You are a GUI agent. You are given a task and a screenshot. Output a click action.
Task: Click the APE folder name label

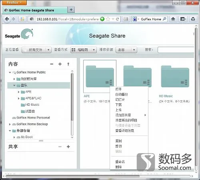click(87, 96)
